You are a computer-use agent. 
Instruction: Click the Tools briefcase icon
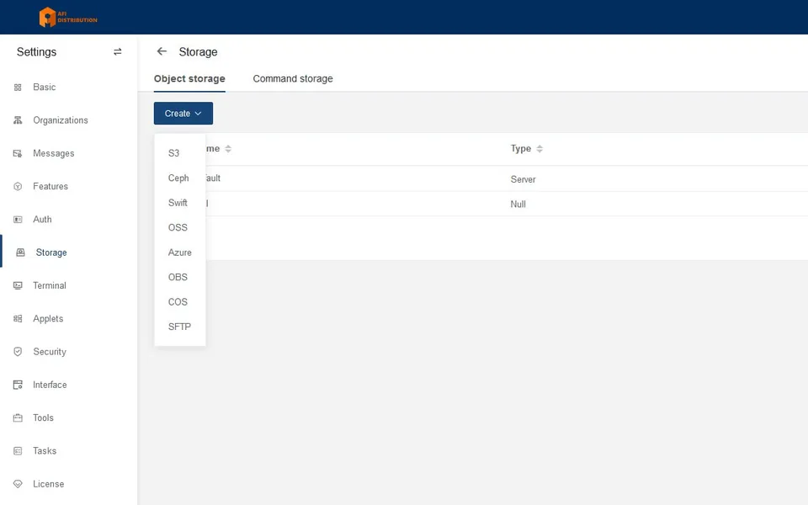pyautogui.click(x=18, y=417)
